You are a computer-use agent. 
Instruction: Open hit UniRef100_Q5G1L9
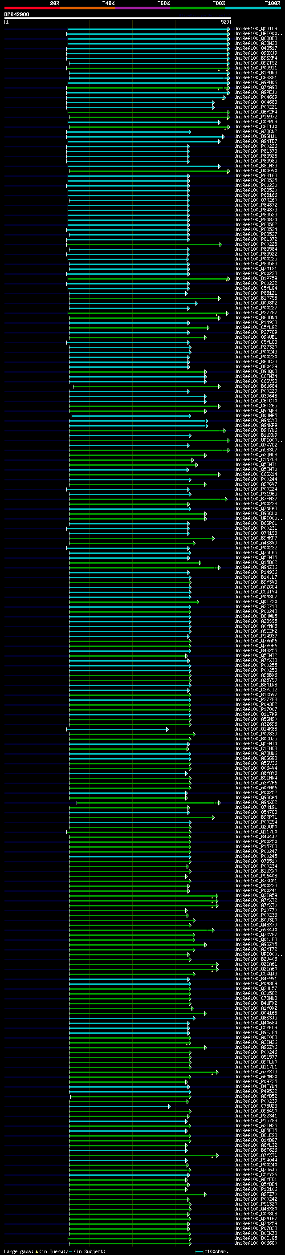click(256, 29)
